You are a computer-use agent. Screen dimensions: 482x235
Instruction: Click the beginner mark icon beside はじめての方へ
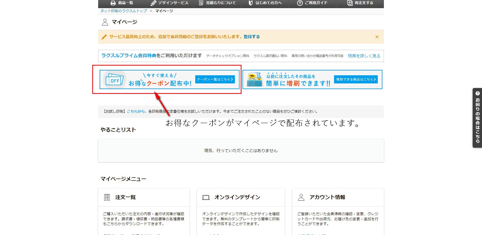250,3
